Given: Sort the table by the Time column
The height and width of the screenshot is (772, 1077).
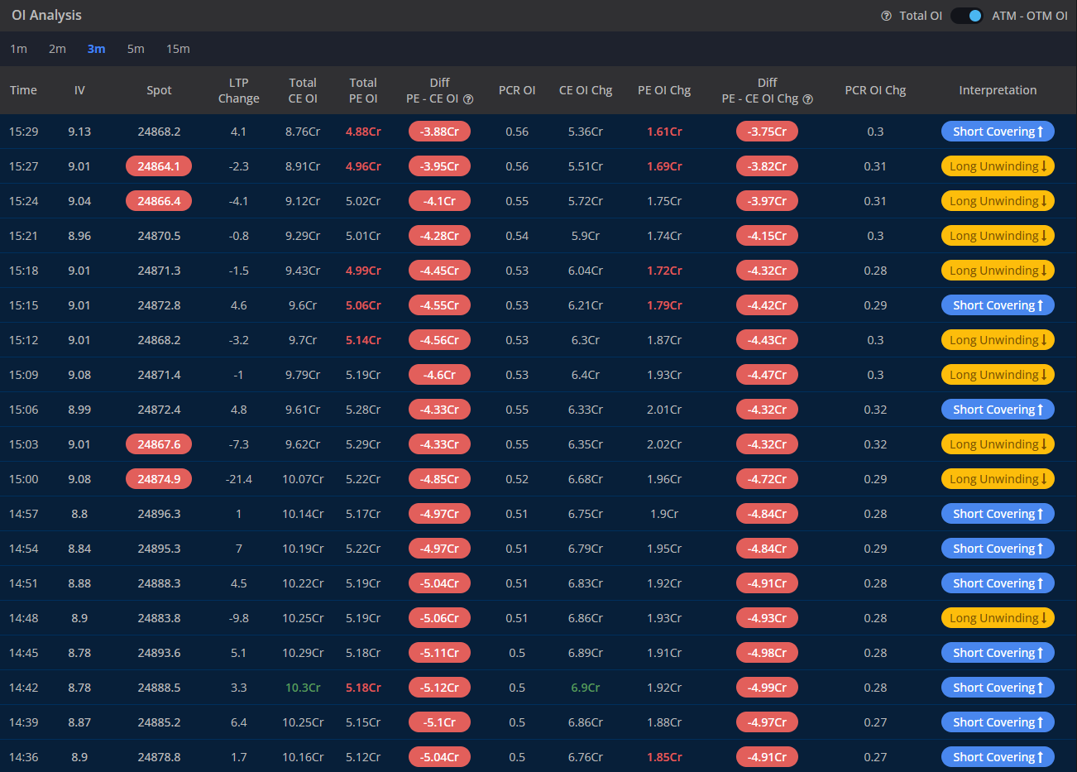Looking at the screenshot, I should pos(22,90).
